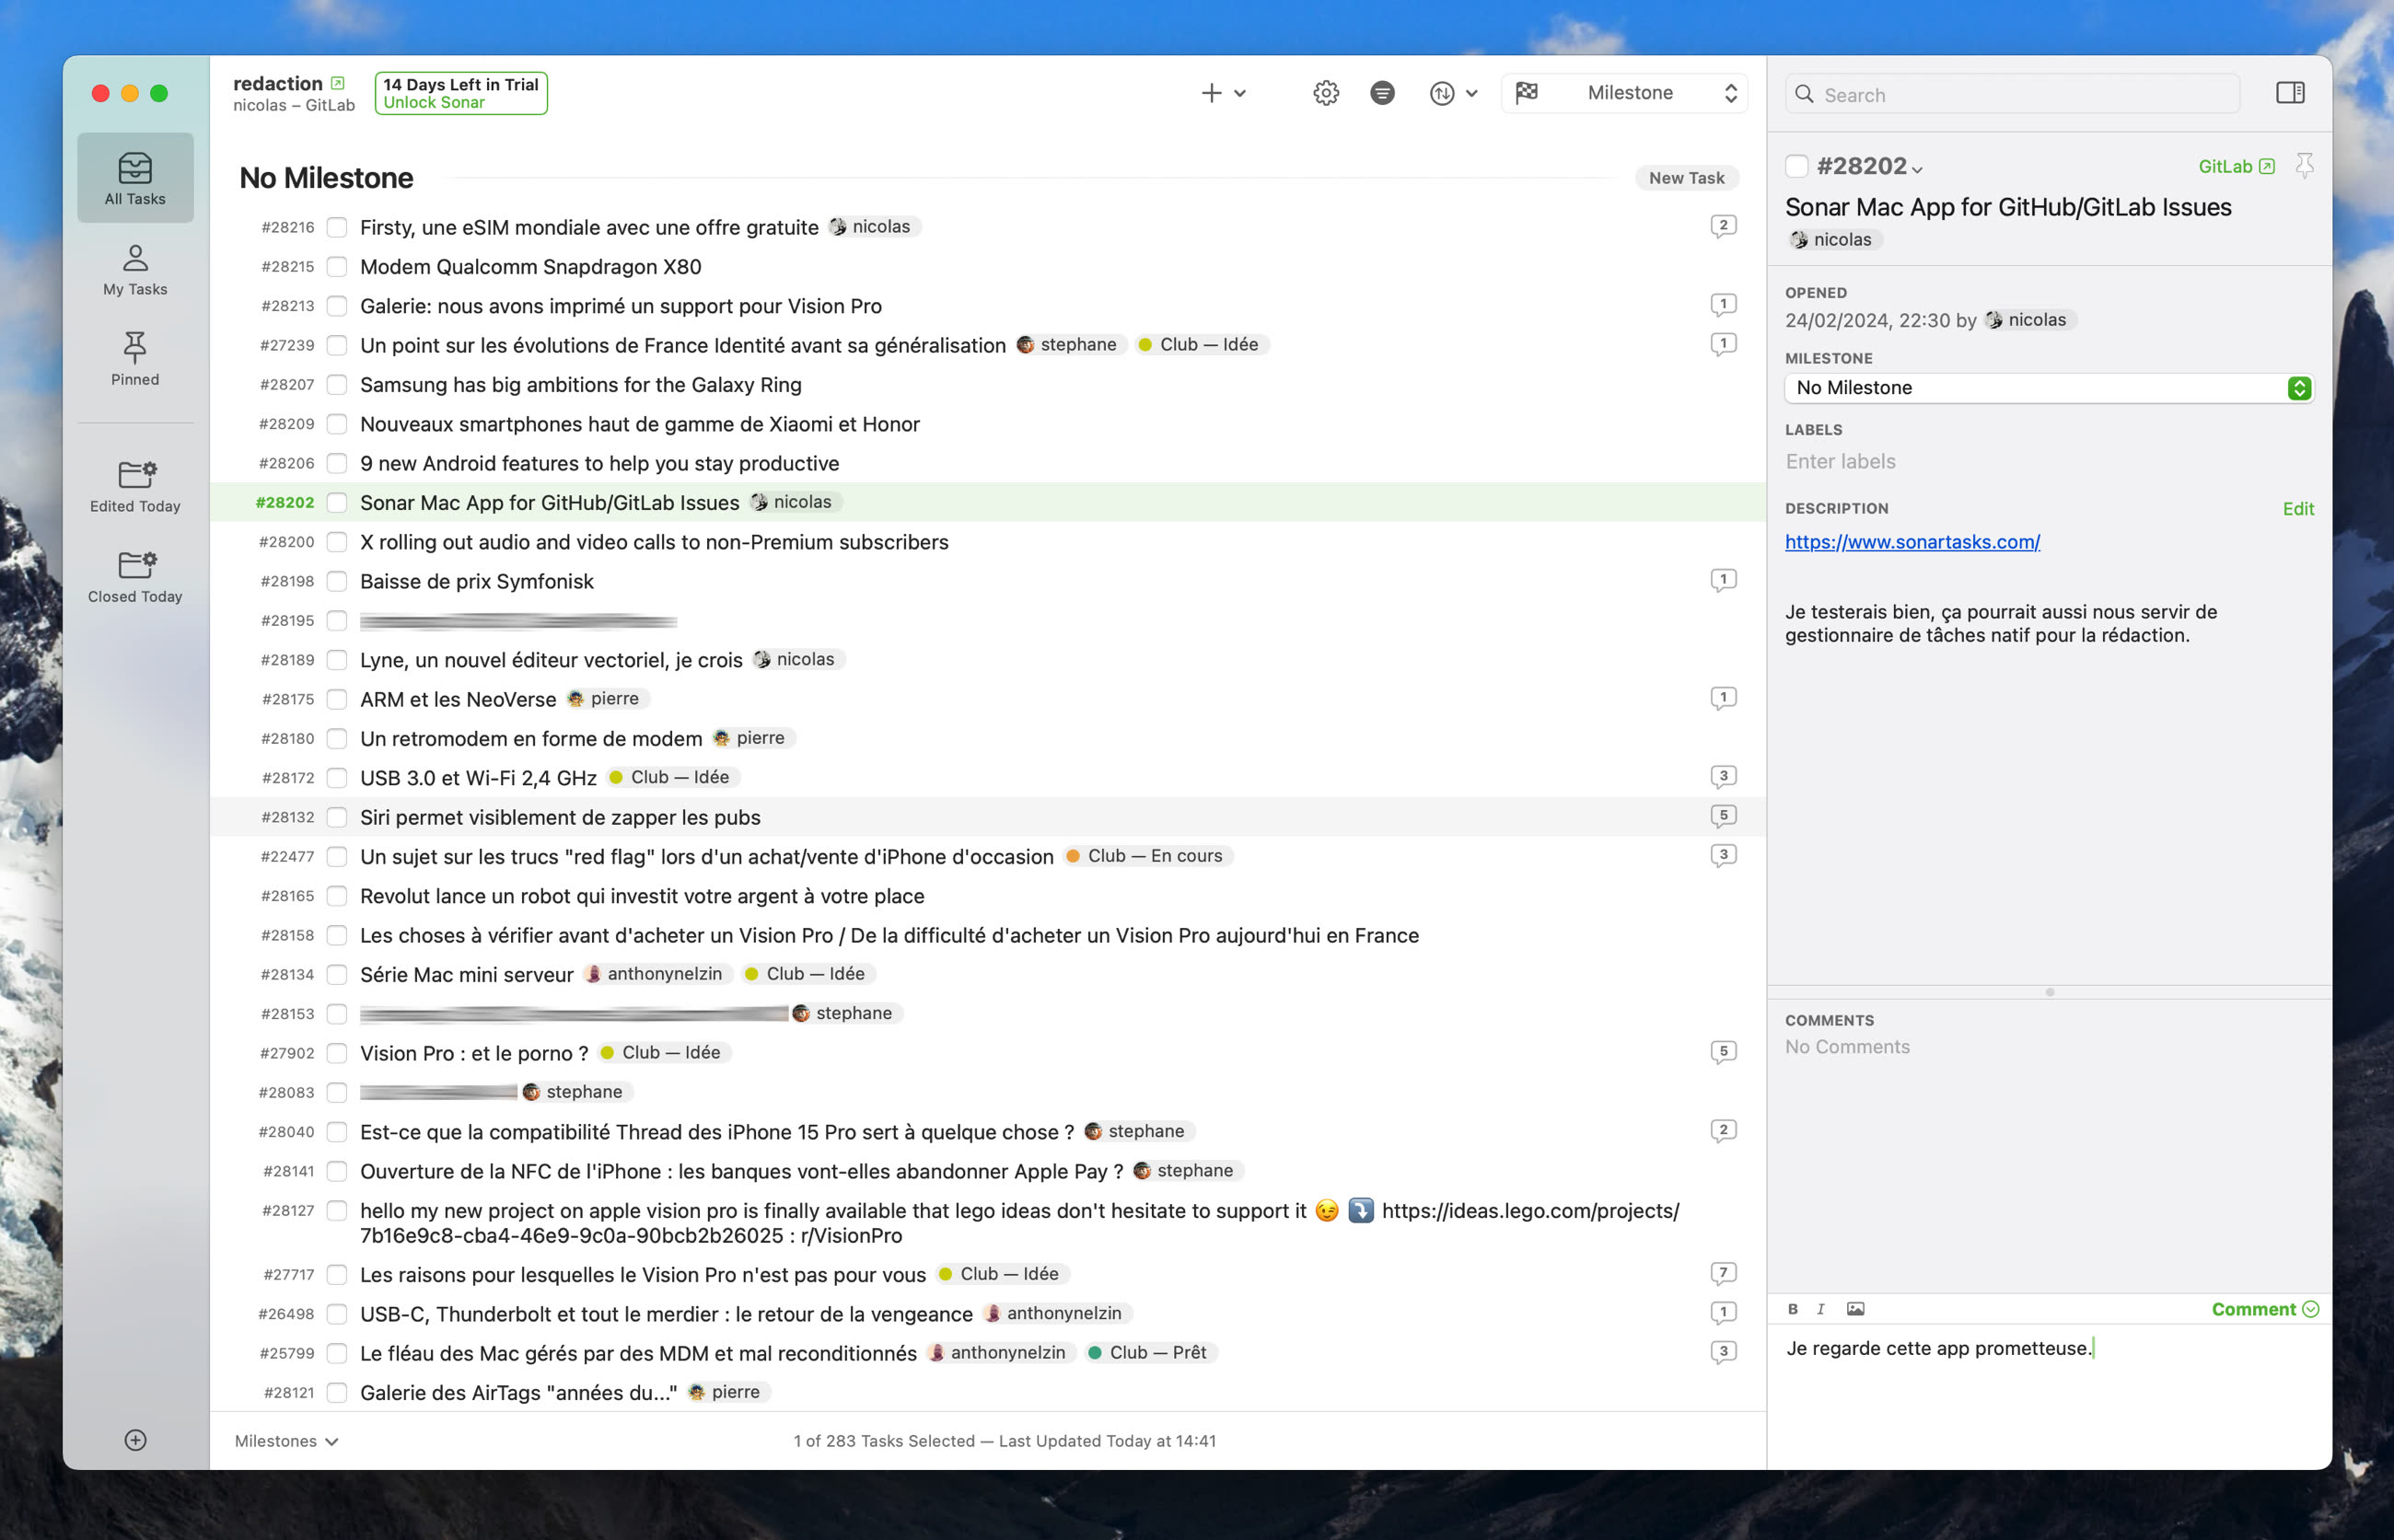The image size is (2394, 1540).
Task: Click the Enter labels field
Action: click(2048, 461)
